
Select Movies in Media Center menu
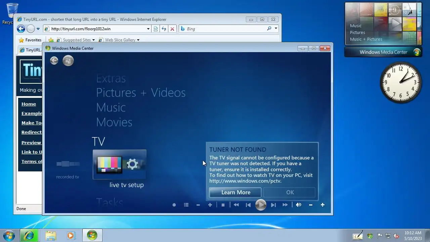[114, 122]
